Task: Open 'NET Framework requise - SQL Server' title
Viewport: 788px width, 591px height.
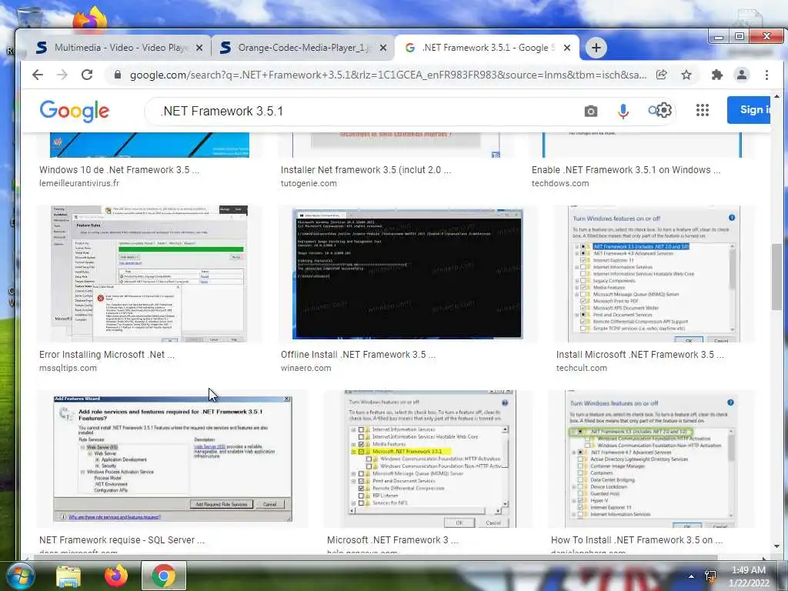Action: pos(122,539)
